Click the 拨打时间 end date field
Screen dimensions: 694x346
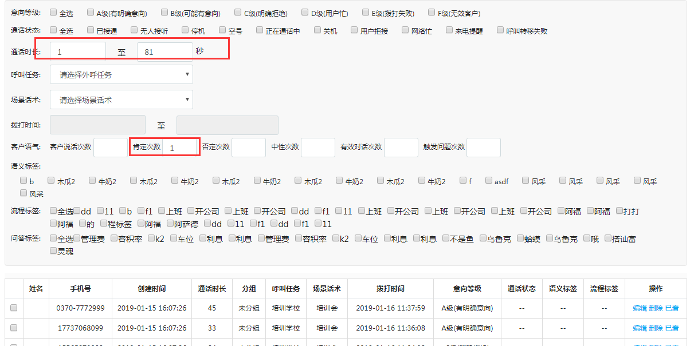click(227, 125)
